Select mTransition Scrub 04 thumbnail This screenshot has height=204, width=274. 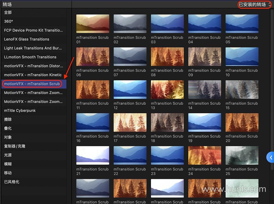click(205, 24)
